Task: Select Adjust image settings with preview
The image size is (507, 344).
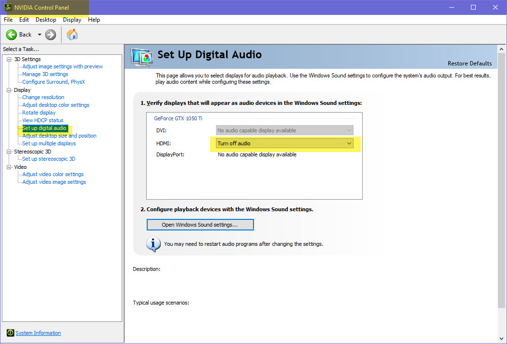Action: point(63,66)
